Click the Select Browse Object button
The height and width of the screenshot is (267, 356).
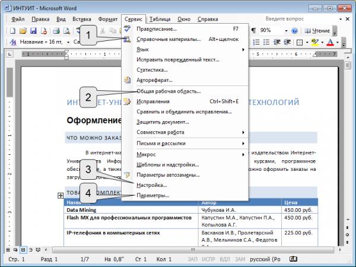[348, 235]
